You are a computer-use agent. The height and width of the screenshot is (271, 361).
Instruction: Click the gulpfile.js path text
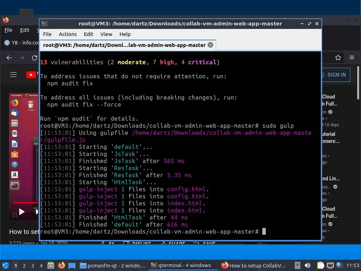(x=176, y=136)
